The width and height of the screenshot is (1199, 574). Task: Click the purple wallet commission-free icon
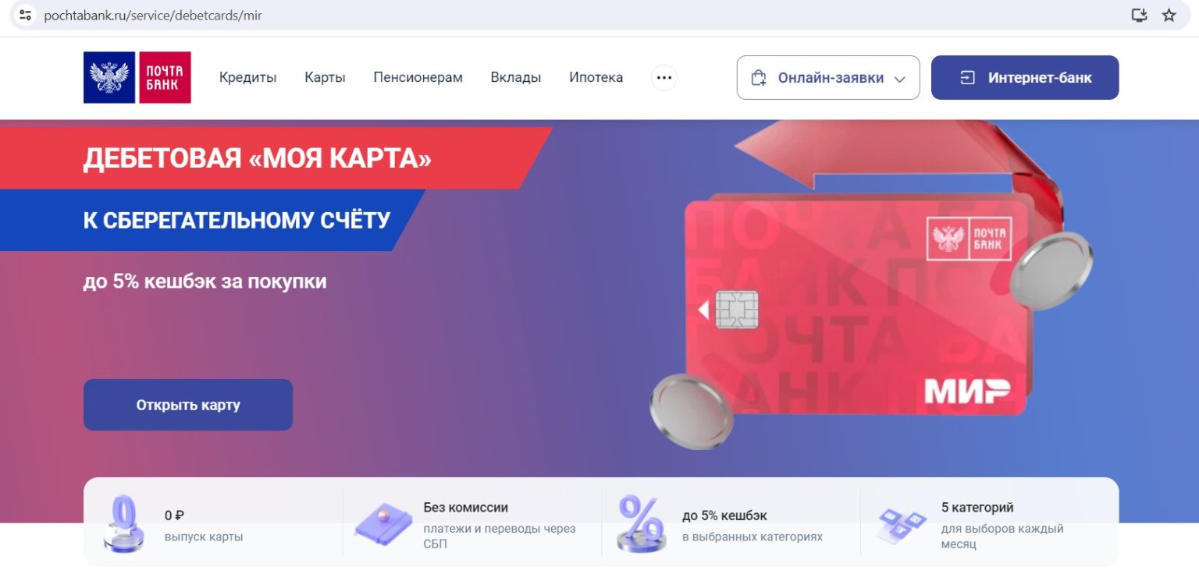[383, 523]
